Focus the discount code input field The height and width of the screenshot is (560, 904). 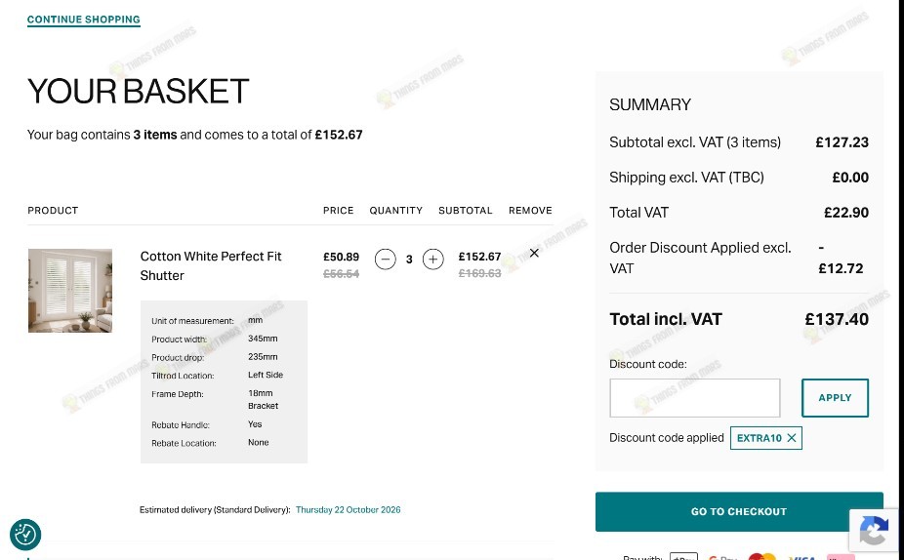695,397
